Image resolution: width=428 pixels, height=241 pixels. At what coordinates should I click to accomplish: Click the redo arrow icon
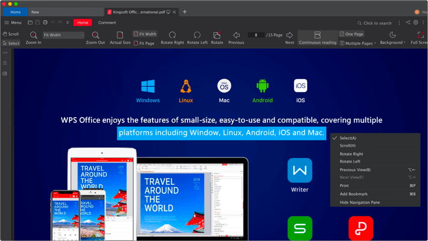point(60,23)
